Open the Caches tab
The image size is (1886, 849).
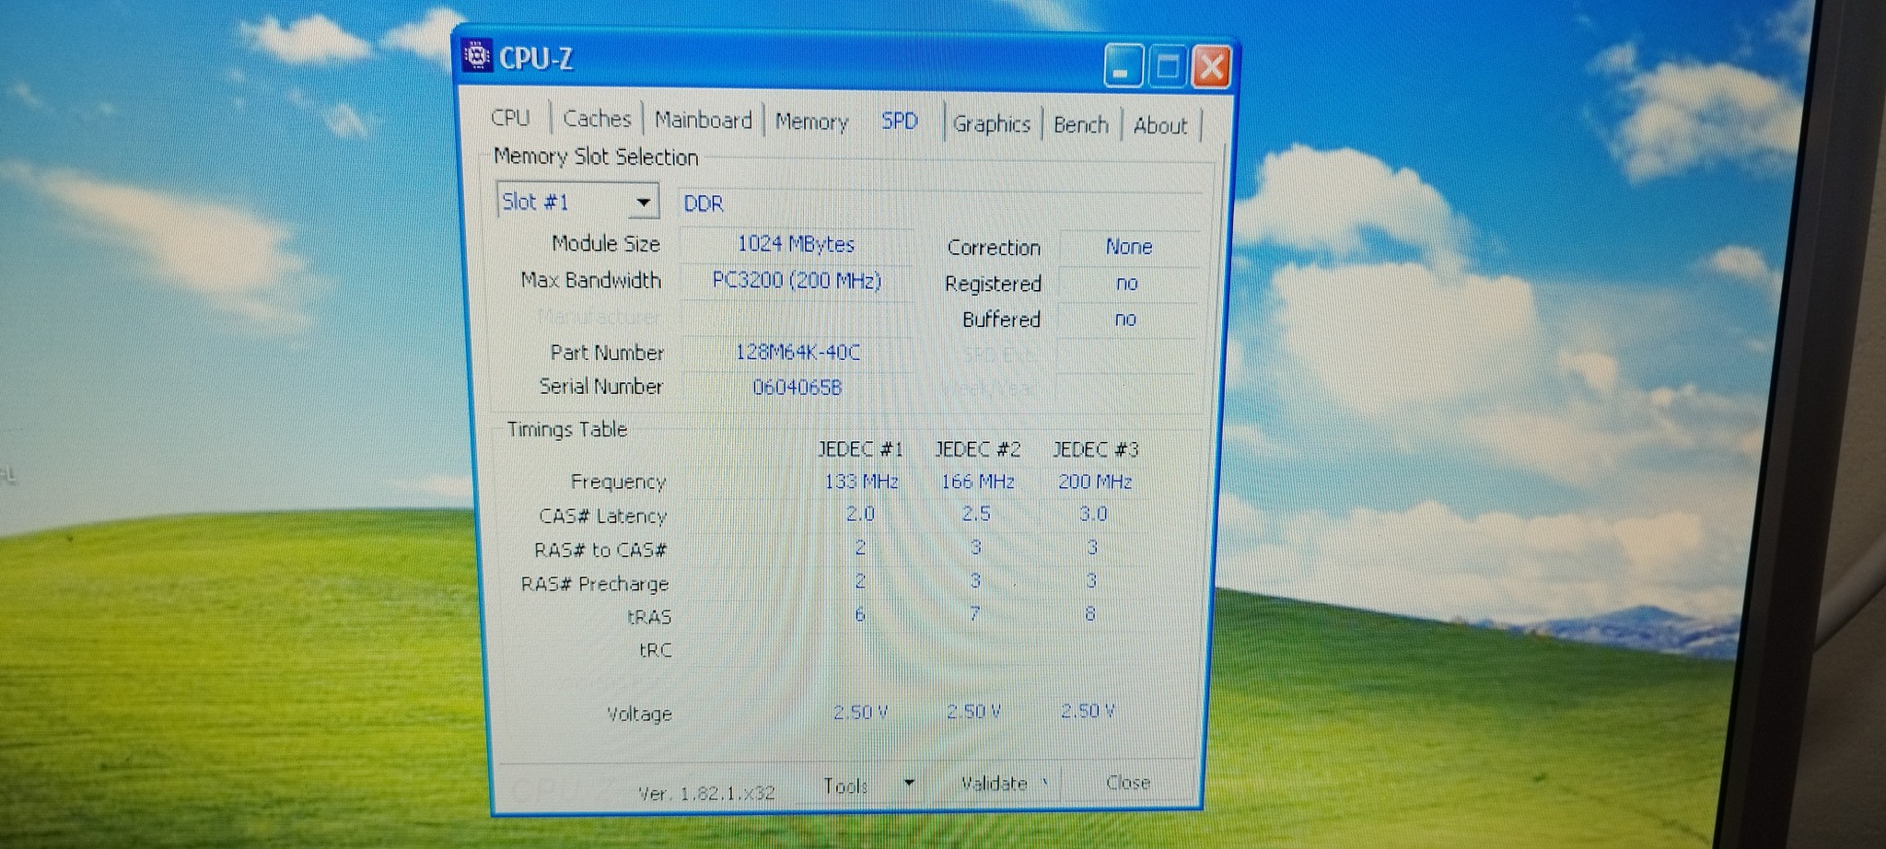(597, 119)
